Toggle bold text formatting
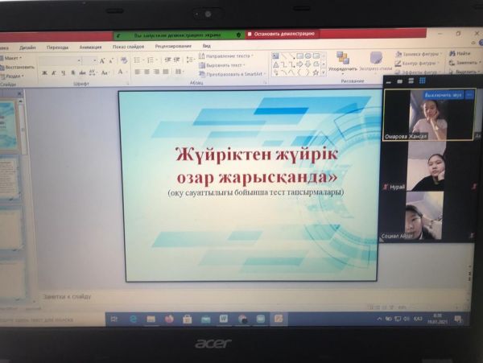Image resolution: width=483 pixels, height=363 pixels. (x=43, y=72)
